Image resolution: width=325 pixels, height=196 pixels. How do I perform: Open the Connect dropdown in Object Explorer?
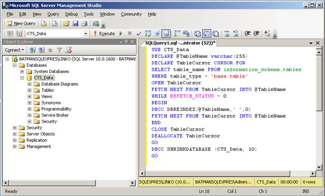click(x=14, y=50)
